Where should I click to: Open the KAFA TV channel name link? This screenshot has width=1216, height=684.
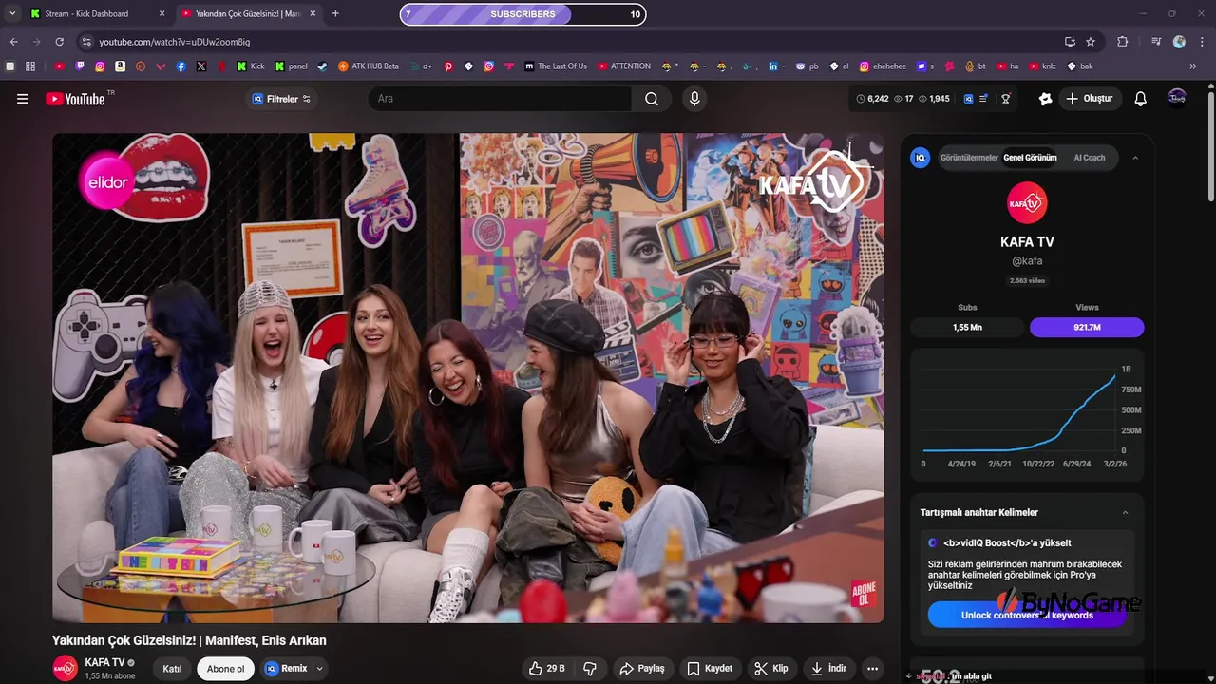coord(104,662)
